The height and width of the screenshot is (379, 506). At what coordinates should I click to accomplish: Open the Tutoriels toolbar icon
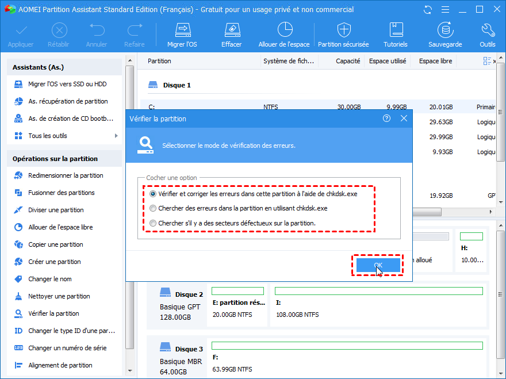pos(396,35)
